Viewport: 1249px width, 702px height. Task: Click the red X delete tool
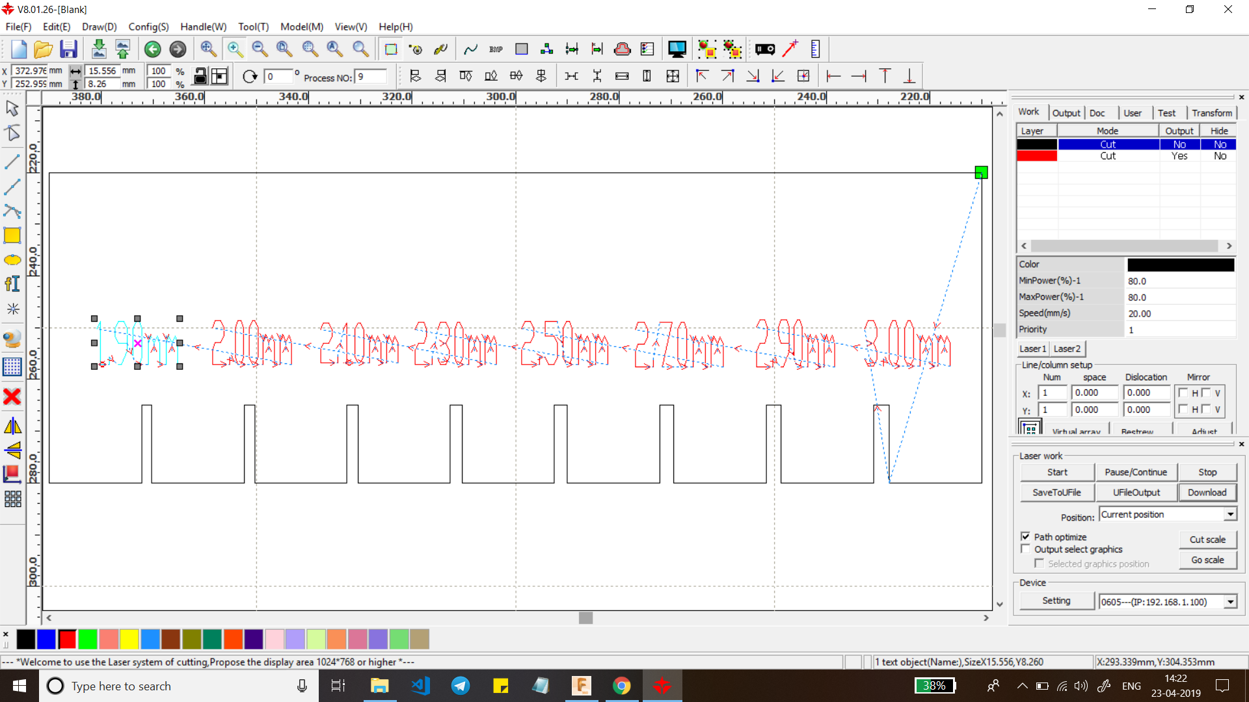tap(12, 396)
